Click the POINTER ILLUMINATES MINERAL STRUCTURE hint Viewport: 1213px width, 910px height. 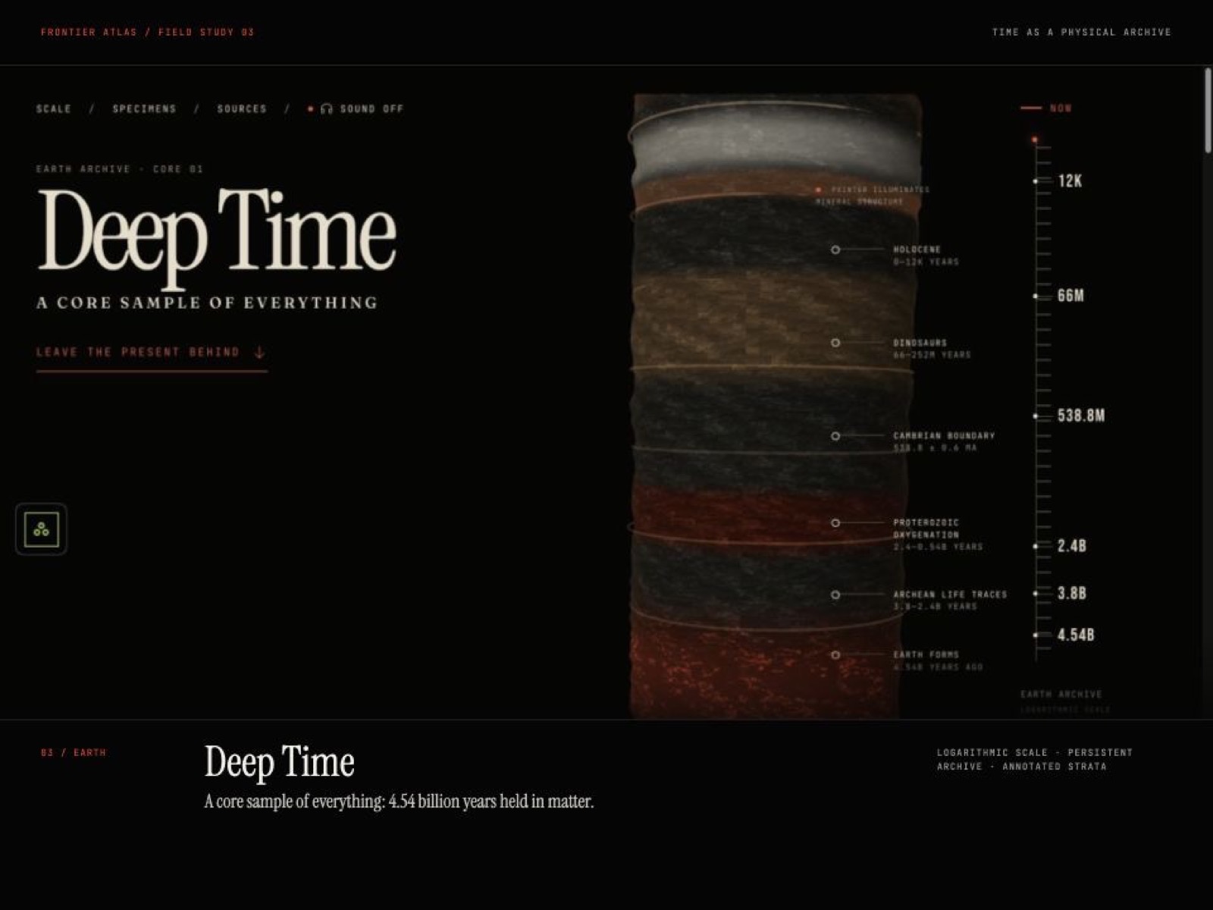tap(872, 196)
